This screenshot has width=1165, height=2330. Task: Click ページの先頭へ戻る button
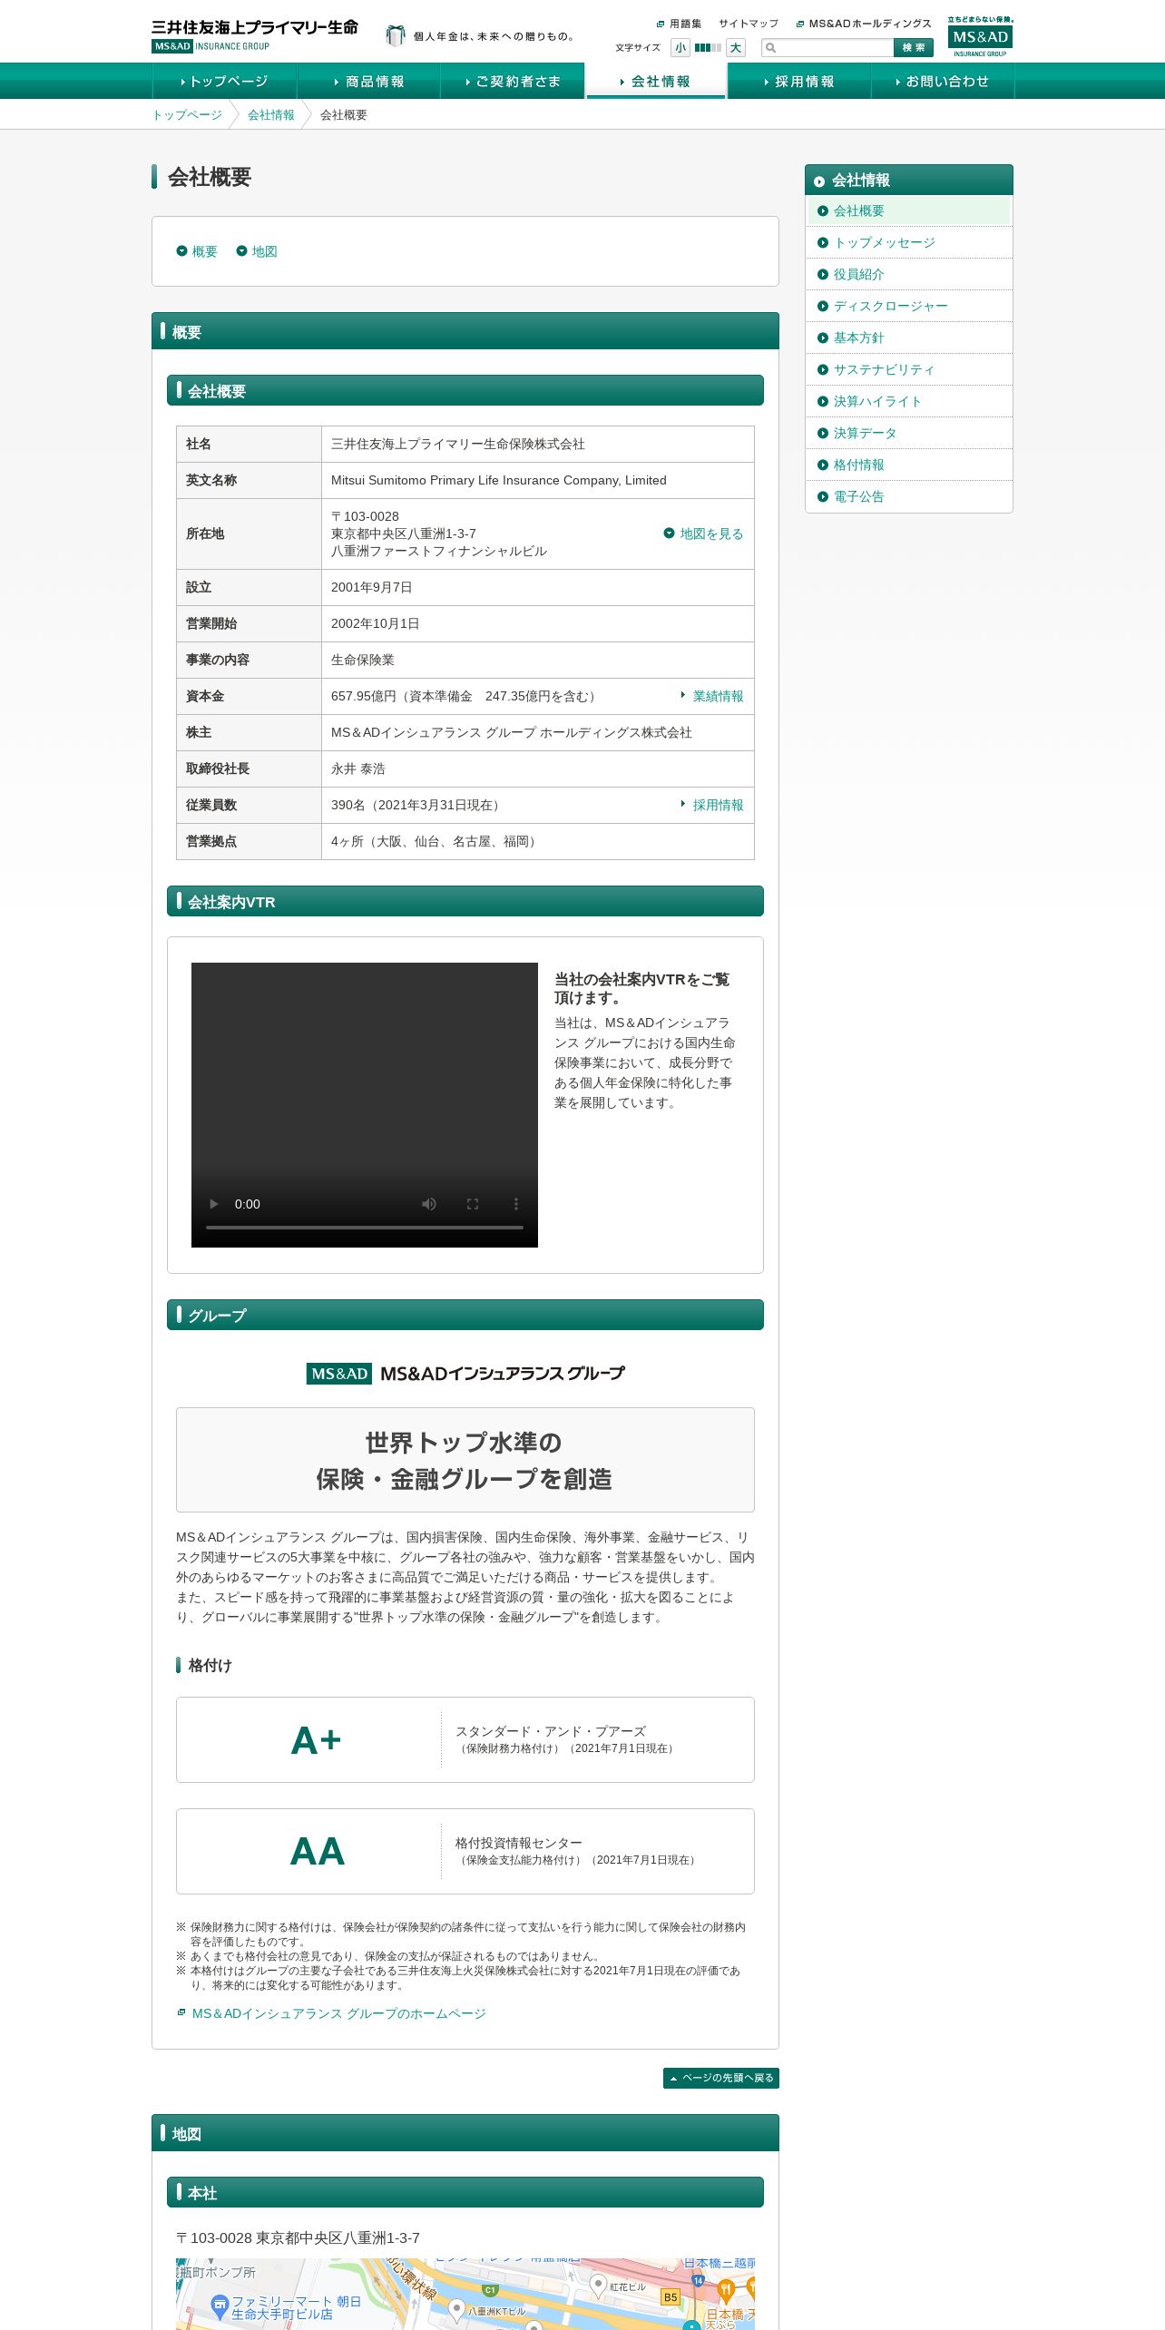click(x=721, y=2078)
